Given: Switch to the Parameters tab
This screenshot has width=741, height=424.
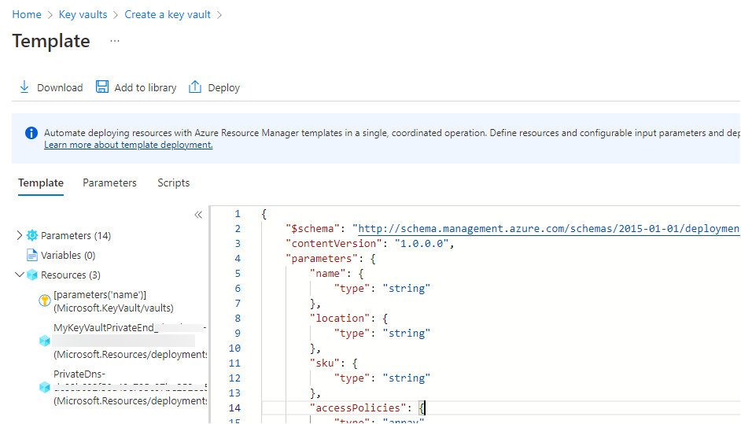Looking at the screenshot, I should (x=109, y=183).
